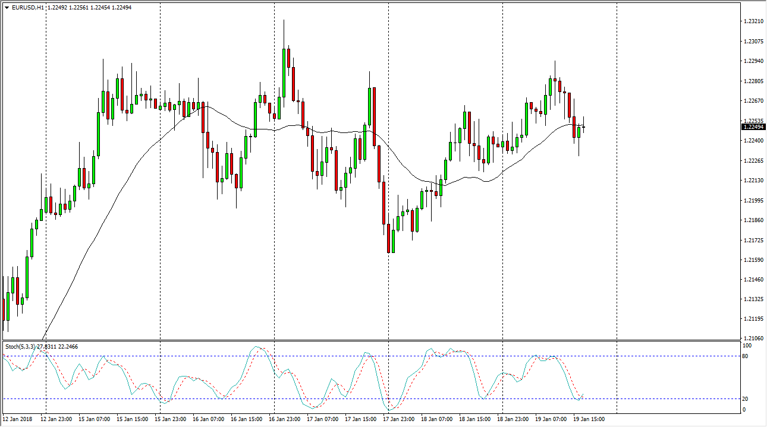This screenshot has width=767, height=427.
Task: Click the EURUSD,H1 chart symbol label
Action: tap(27, 8)
